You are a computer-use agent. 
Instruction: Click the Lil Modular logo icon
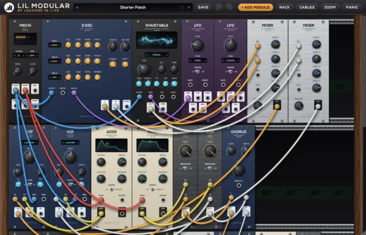[9, 7]
